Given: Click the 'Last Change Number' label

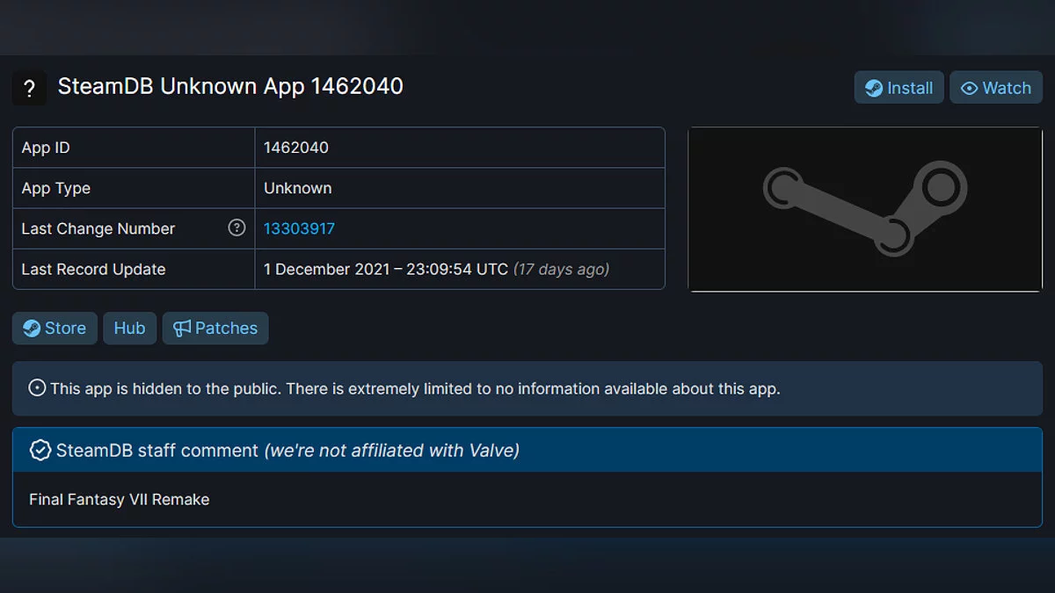Looking at the screenshot, I should (98, 228).
